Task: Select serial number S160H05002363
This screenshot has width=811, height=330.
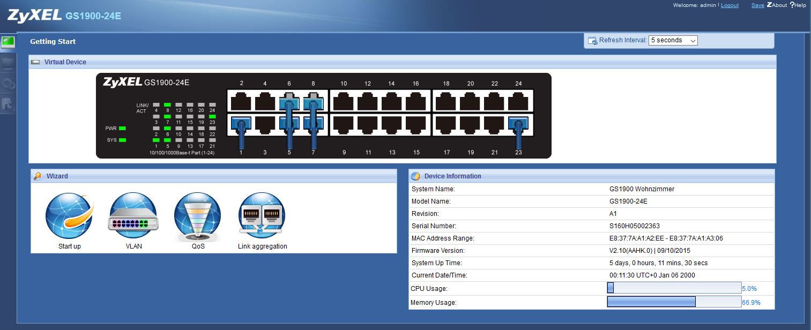Action: click(x=635, y=226)
